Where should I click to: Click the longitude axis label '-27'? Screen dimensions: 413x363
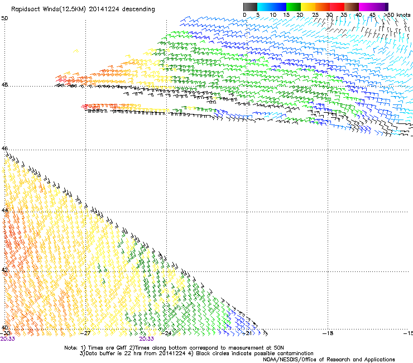tap(85, 333)
